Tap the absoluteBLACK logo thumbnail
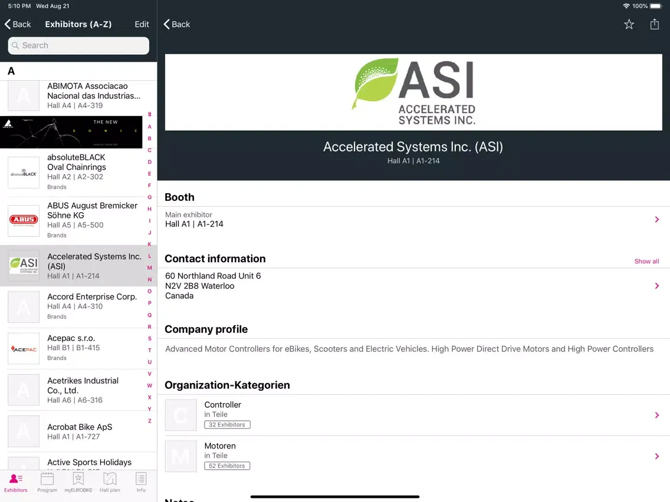This screenshot has width=670, height=502. 24,173
